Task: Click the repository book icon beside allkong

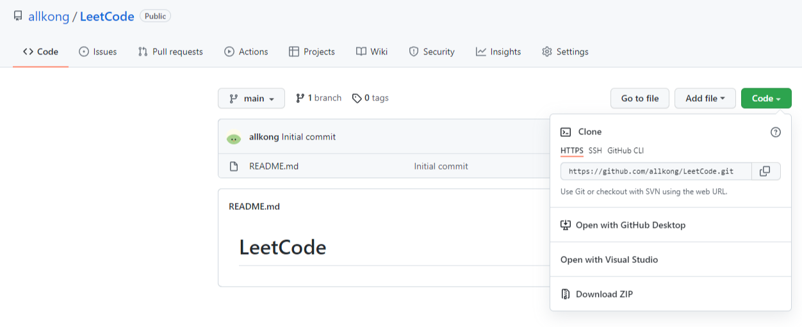Action: [x=18, y=16]
